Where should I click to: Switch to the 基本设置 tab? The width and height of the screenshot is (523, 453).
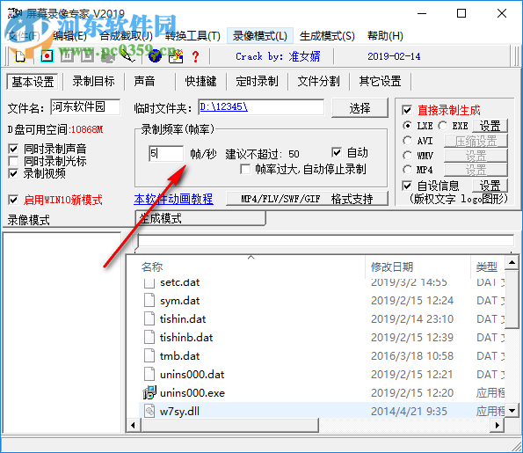point(33,82)
